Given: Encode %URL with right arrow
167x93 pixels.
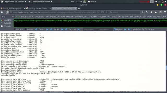Looking at the screenshot, I should (x=62, y=29).
